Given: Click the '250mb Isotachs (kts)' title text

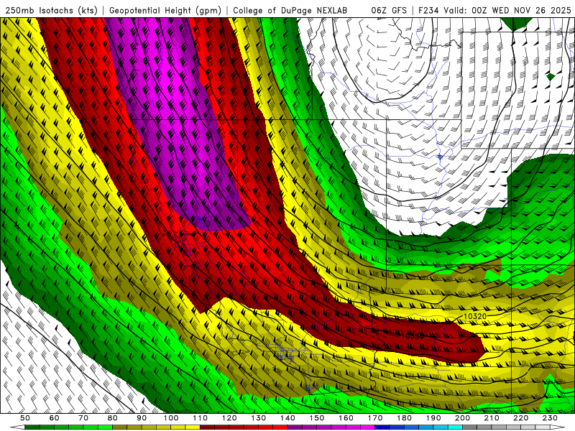Looking at the screenshot, I should (51, 11).
